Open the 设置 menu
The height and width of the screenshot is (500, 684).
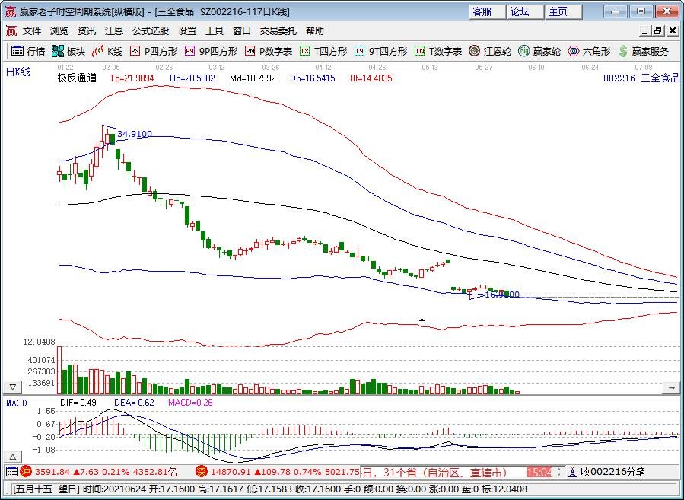click(x=187, y=31)
